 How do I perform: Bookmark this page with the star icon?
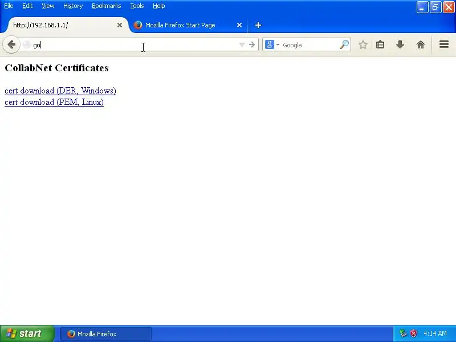(x=363, y=45)
